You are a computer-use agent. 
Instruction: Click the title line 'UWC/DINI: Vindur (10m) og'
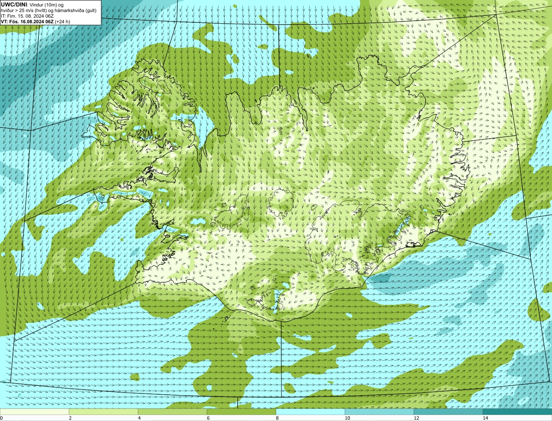(x=32, y=5)
